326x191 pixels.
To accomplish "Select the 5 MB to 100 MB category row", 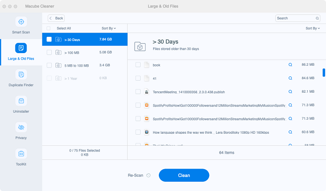I will pos(85,65).
